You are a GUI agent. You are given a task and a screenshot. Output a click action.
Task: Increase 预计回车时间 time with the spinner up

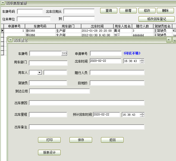point(142,114)
